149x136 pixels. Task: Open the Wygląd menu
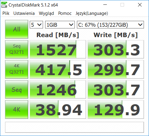pos(46,13)
